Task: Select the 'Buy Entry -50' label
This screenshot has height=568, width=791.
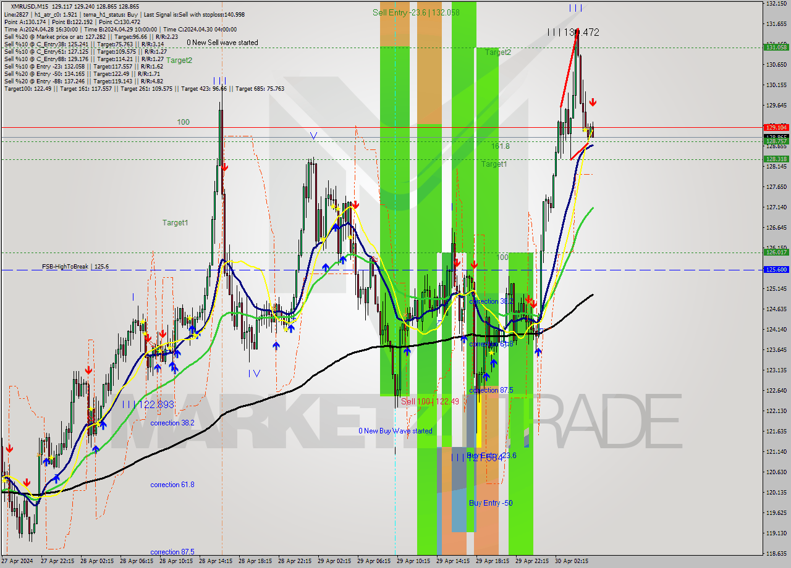Action: [491, 503]
